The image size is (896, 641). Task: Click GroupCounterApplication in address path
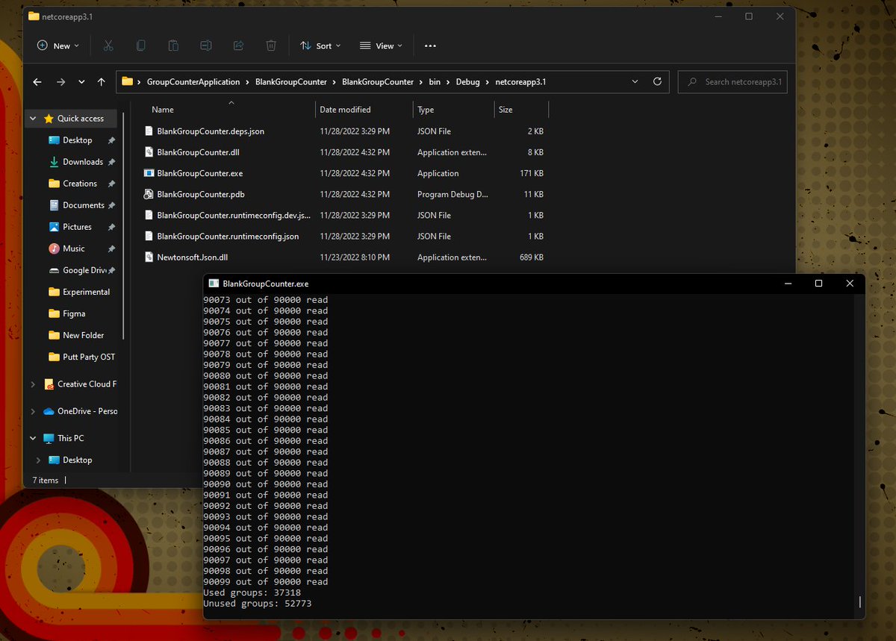point(193,82)
